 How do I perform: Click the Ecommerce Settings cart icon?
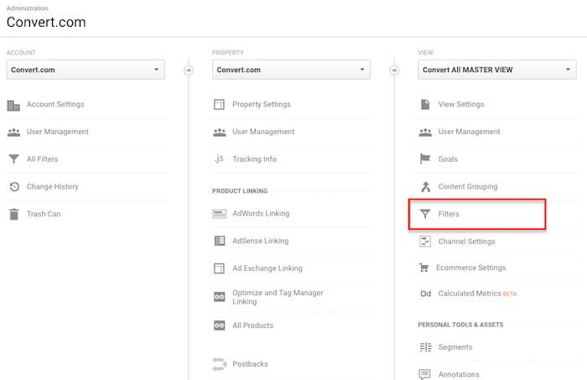[424, 268]
